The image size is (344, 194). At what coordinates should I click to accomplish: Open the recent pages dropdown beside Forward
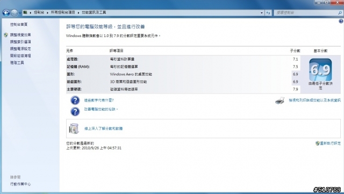point(20,13)
